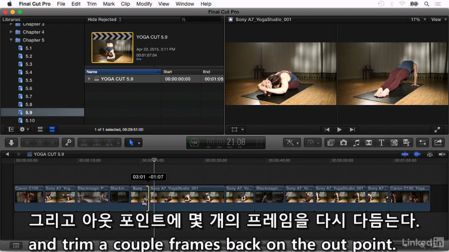Open the viewer View options menu

438,20
